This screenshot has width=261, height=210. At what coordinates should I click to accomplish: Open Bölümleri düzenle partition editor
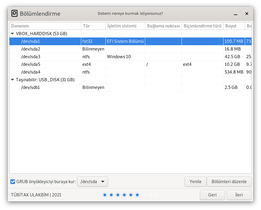[x=229, y=182]
